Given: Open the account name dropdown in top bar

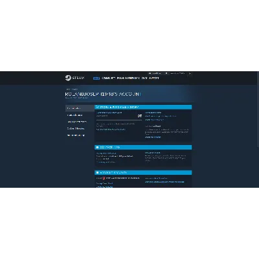Looking at the screenshot, I should pyautogui.click(x=178, y=73).
